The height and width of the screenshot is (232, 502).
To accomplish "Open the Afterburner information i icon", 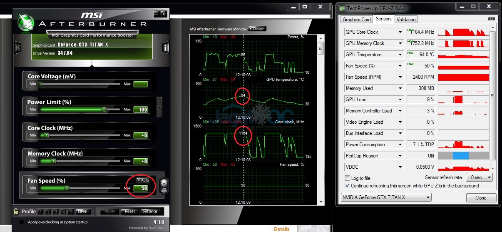I will (x=166, y=47).
